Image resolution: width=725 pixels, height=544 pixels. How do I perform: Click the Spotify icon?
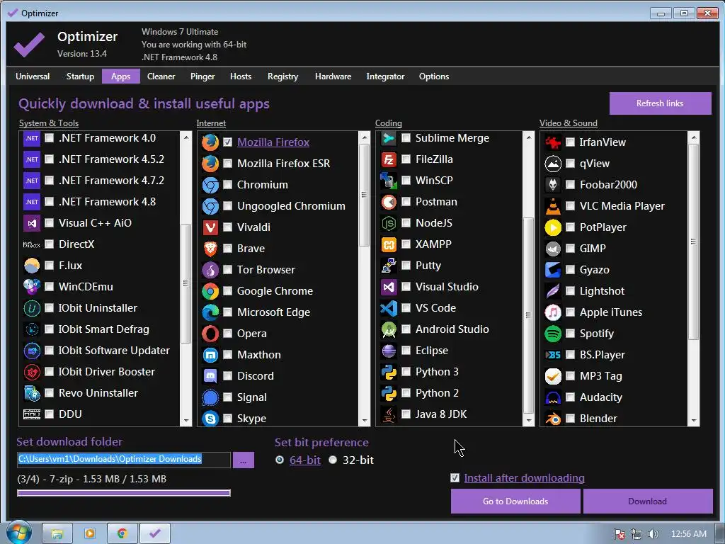(x=553, y=334)
